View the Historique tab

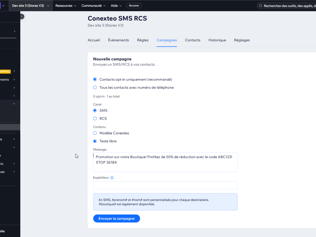pos(217,40)
